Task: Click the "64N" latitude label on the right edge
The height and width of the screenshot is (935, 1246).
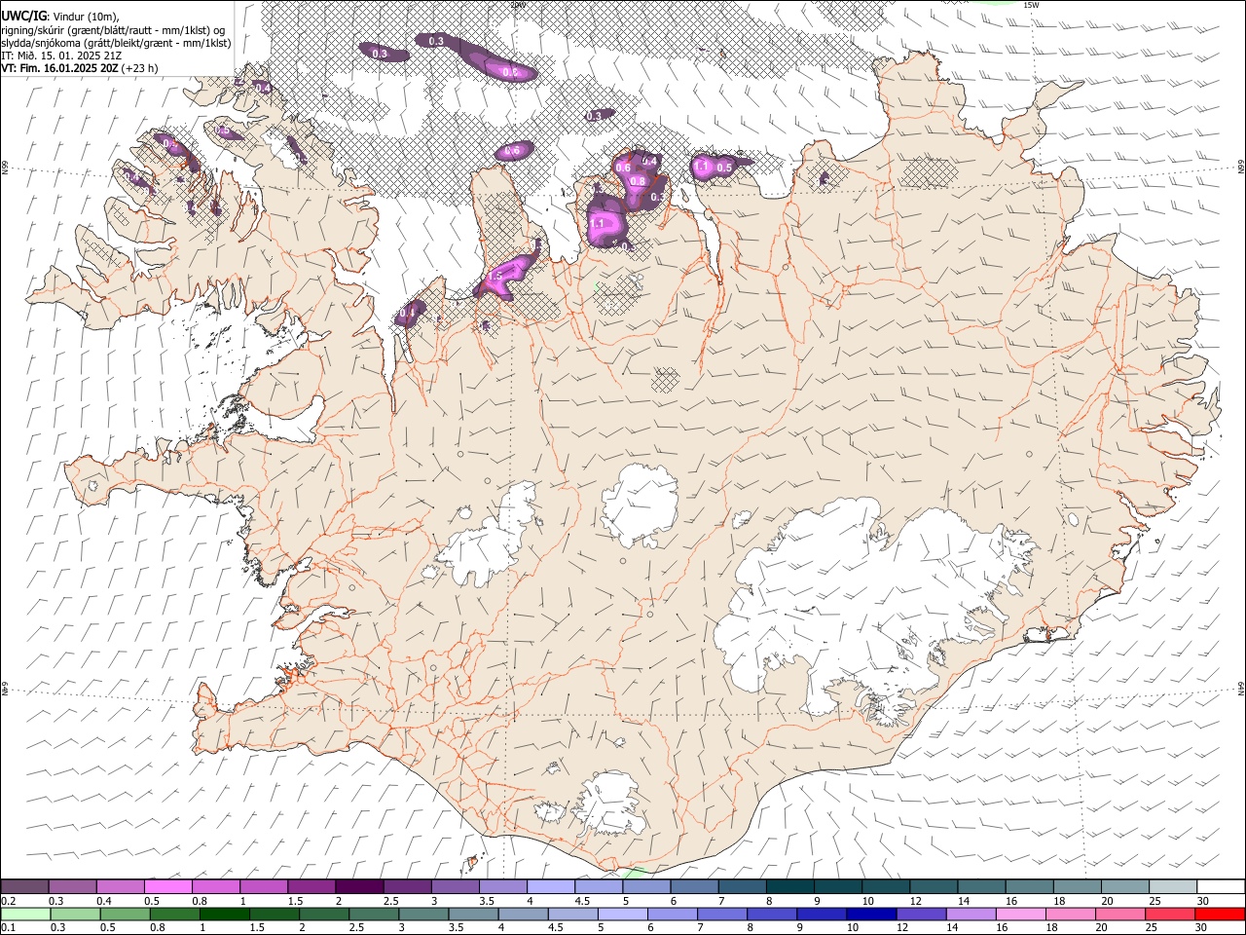Action: coord(1241,688)
